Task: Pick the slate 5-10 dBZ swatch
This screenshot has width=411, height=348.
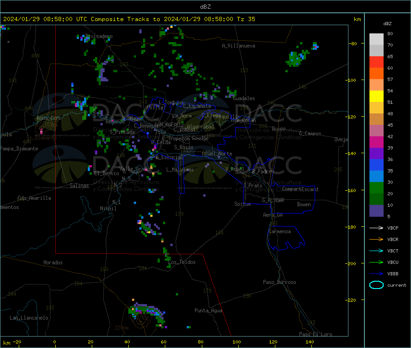Action: 376,211
